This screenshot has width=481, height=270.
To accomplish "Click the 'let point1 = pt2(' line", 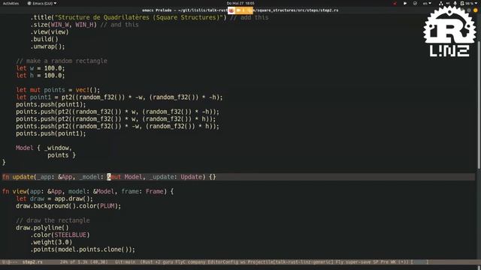I will [119, 97].
